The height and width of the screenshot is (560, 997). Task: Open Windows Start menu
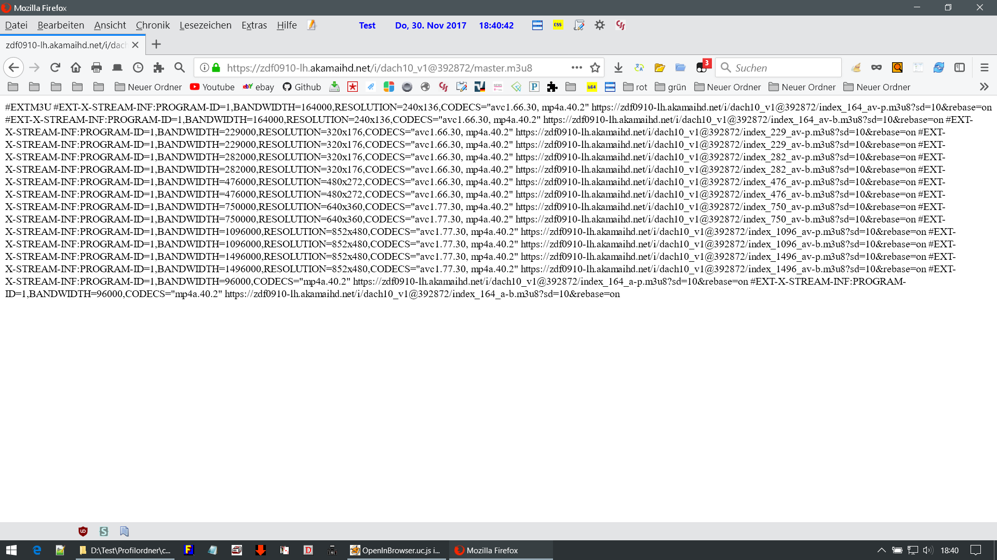point(11,550)
